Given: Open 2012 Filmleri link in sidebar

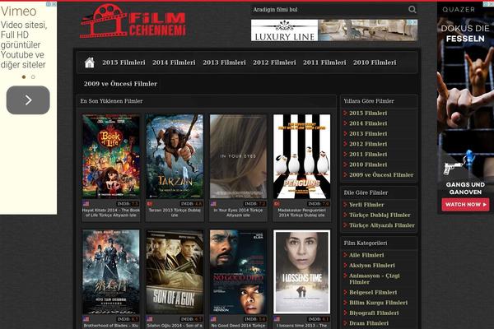Looking at the screenshot, I should (368, 144).
